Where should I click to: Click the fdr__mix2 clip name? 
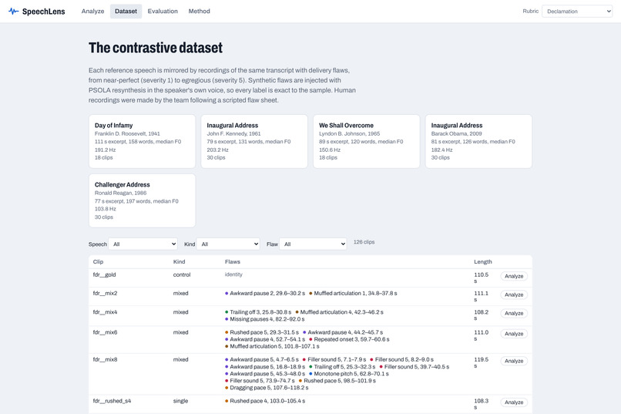pos(105,293)
